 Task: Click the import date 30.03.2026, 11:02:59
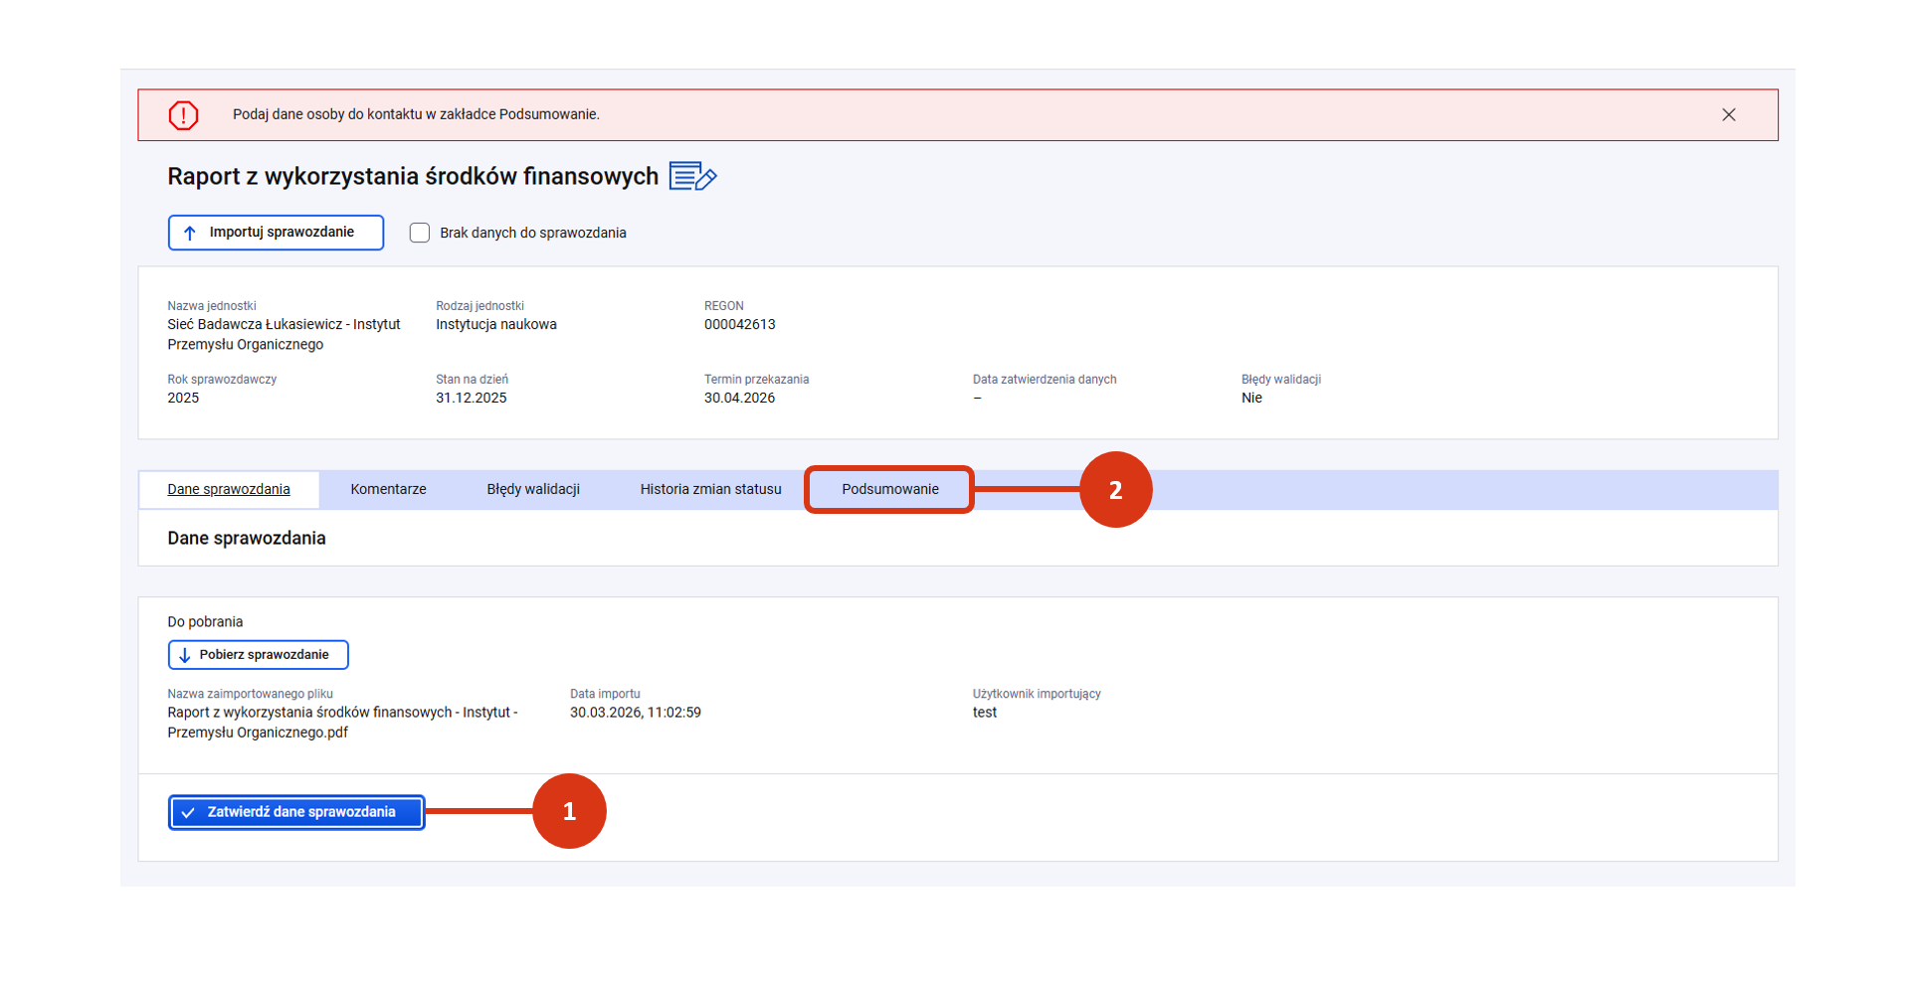pos(635,713)
